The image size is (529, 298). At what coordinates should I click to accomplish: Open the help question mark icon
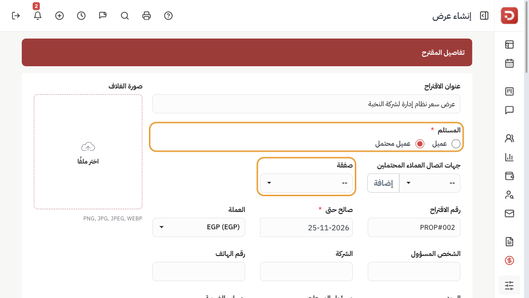(168, 16)
